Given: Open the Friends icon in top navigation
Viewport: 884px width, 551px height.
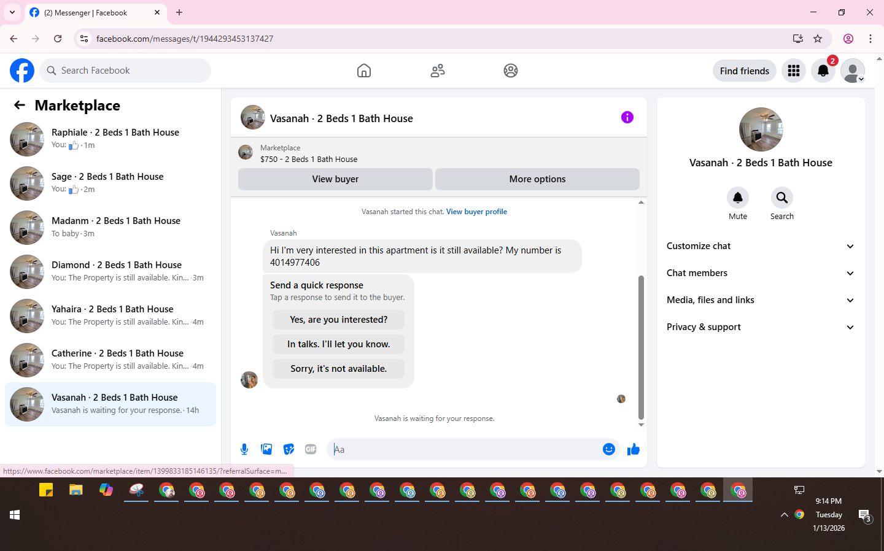Looking at the screenshot, I should (x=438, y=71).
